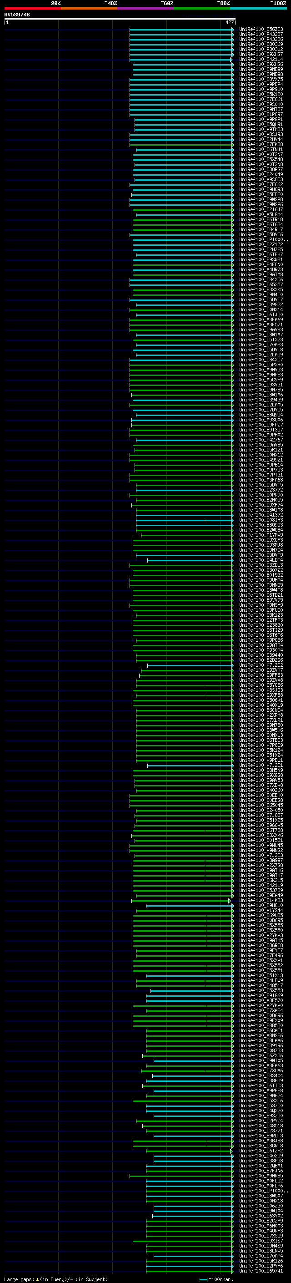Select hit name UniRef100_Q8LNX5

[x=261, y=1251]
